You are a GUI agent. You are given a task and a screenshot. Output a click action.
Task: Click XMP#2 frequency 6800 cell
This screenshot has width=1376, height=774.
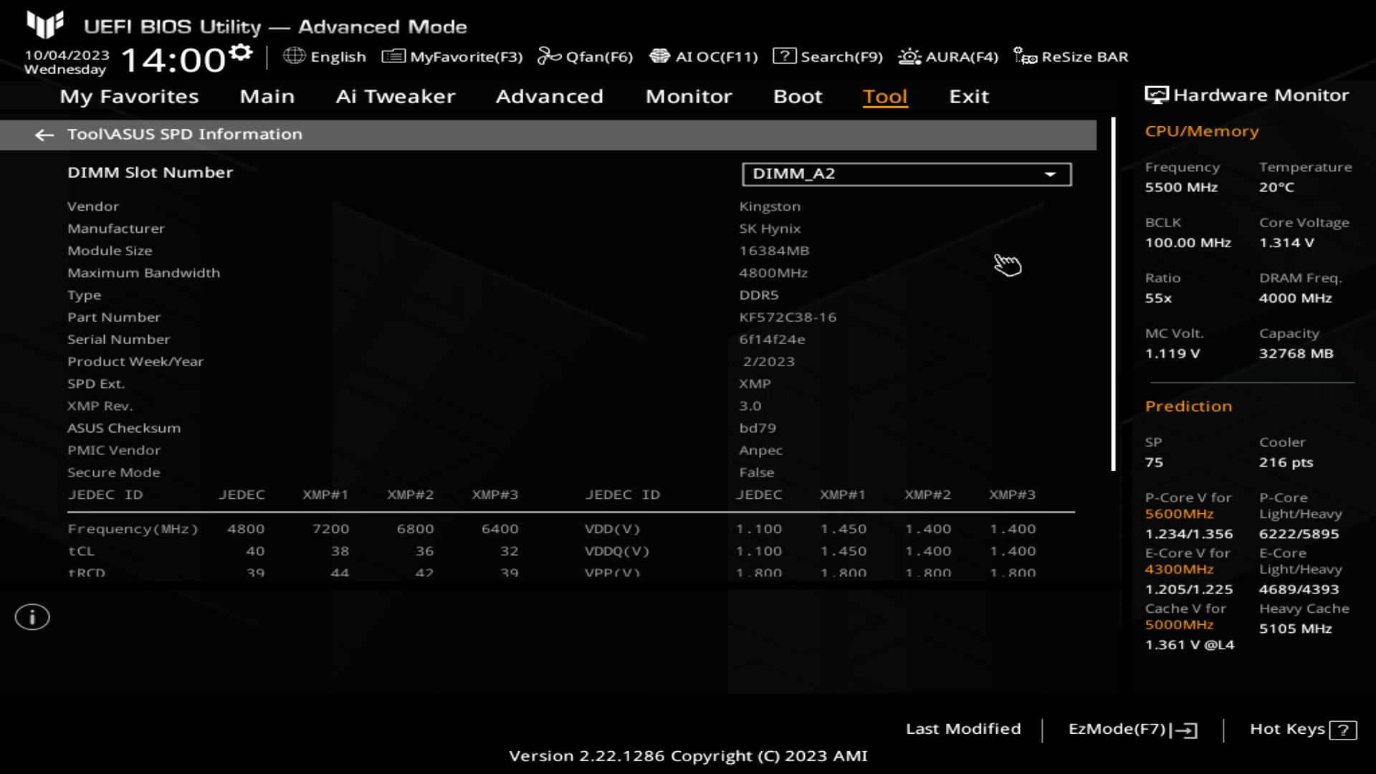point(415,529)
